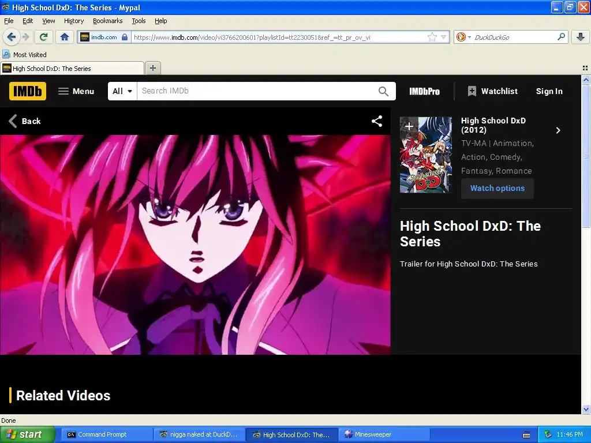
Task: Click the chevron next to High School DxD title
Action: (558, 130)
